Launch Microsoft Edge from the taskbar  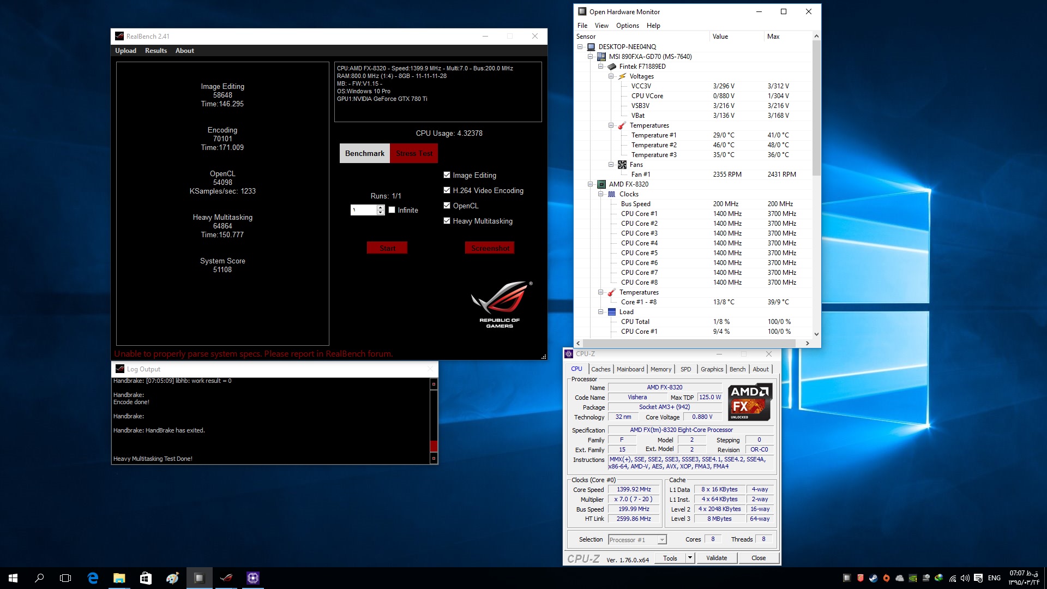[93, 578]
